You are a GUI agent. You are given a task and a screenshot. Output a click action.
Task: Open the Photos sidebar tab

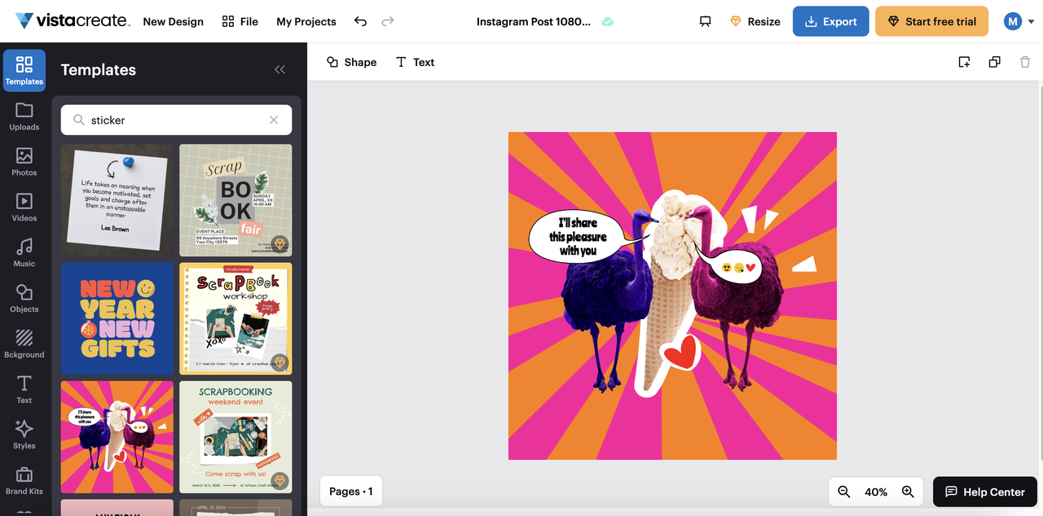(24, 161)
